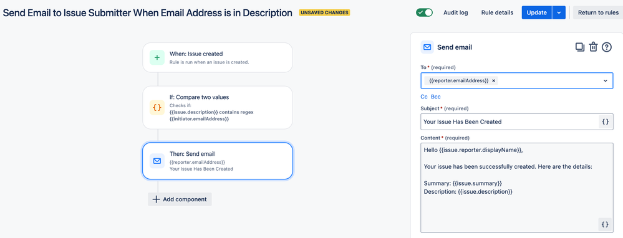Screen dimensions: 623x238
Task: Click smart value braces in Subject field
Action: pyautogui.click(x=605, y=122)
